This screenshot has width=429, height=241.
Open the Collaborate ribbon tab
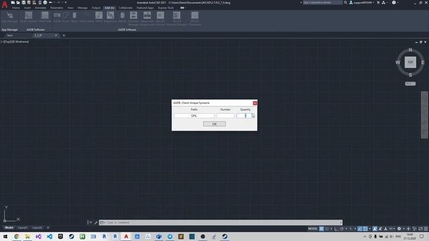coord(125,8)
